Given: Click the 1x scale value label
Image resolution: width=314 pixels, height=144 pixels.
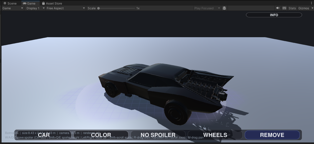Looking at the screenshot, I should point(138,8).
